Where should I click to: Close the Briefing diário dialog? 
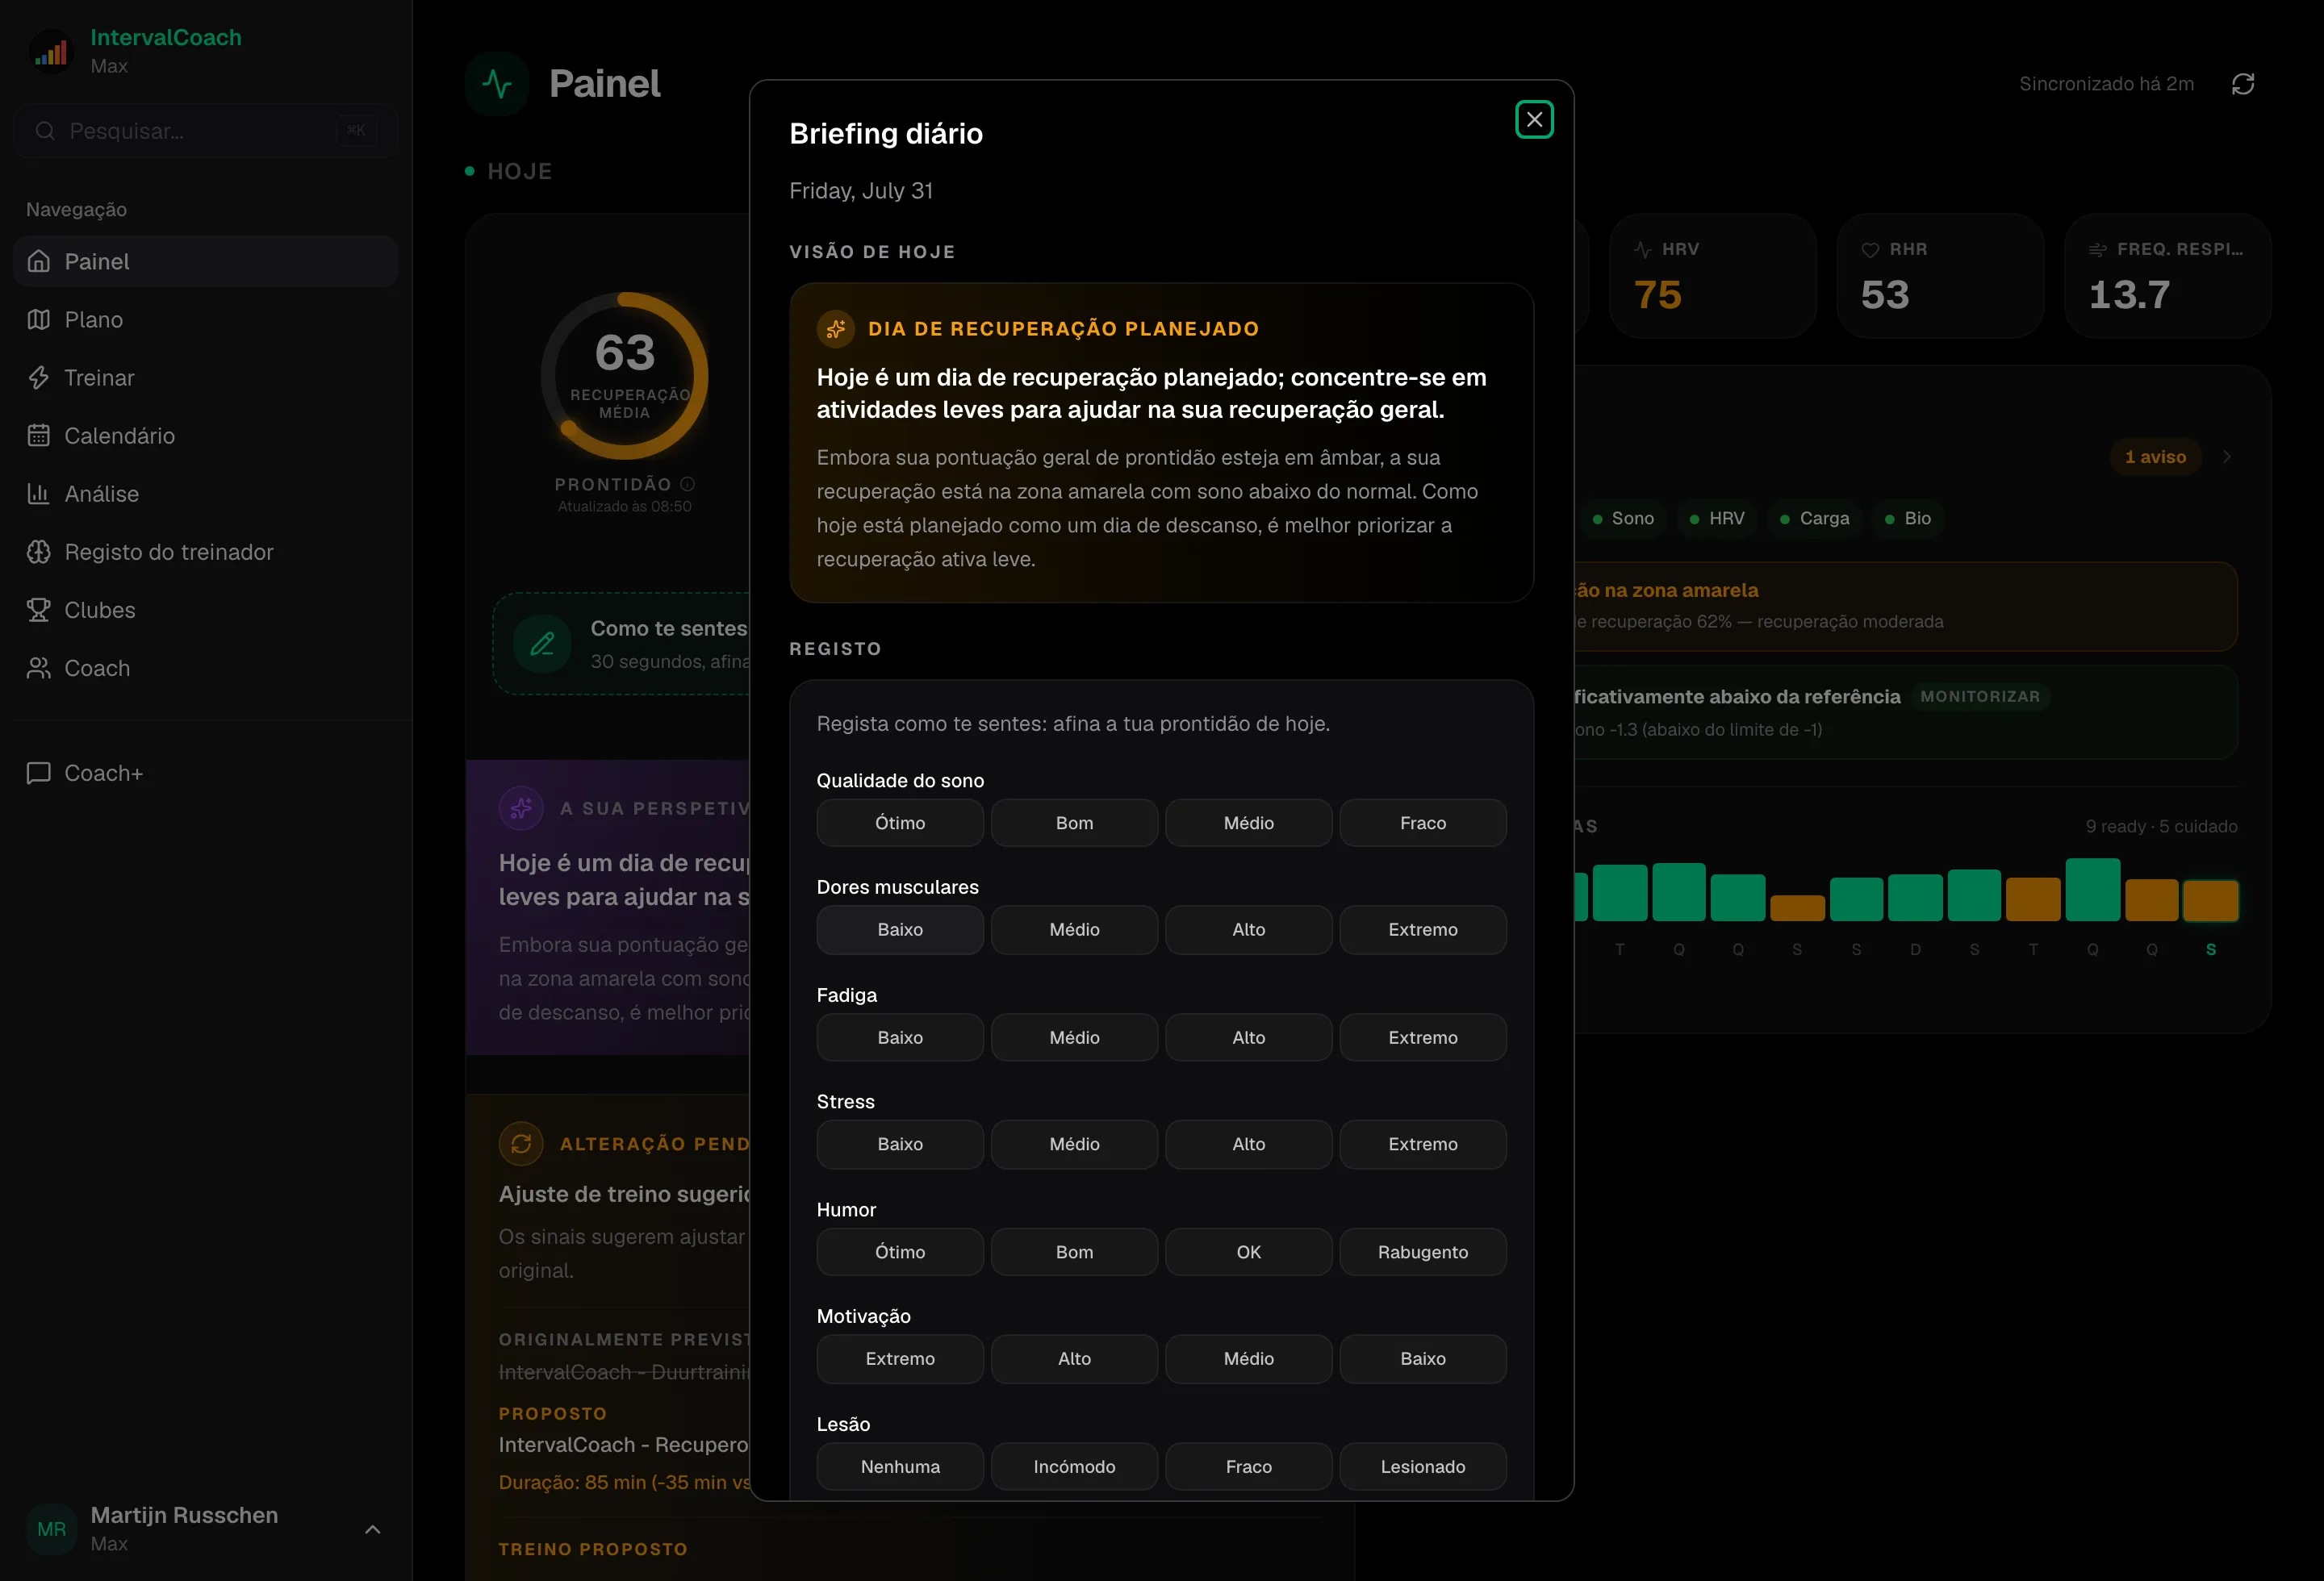[1534, 120]
